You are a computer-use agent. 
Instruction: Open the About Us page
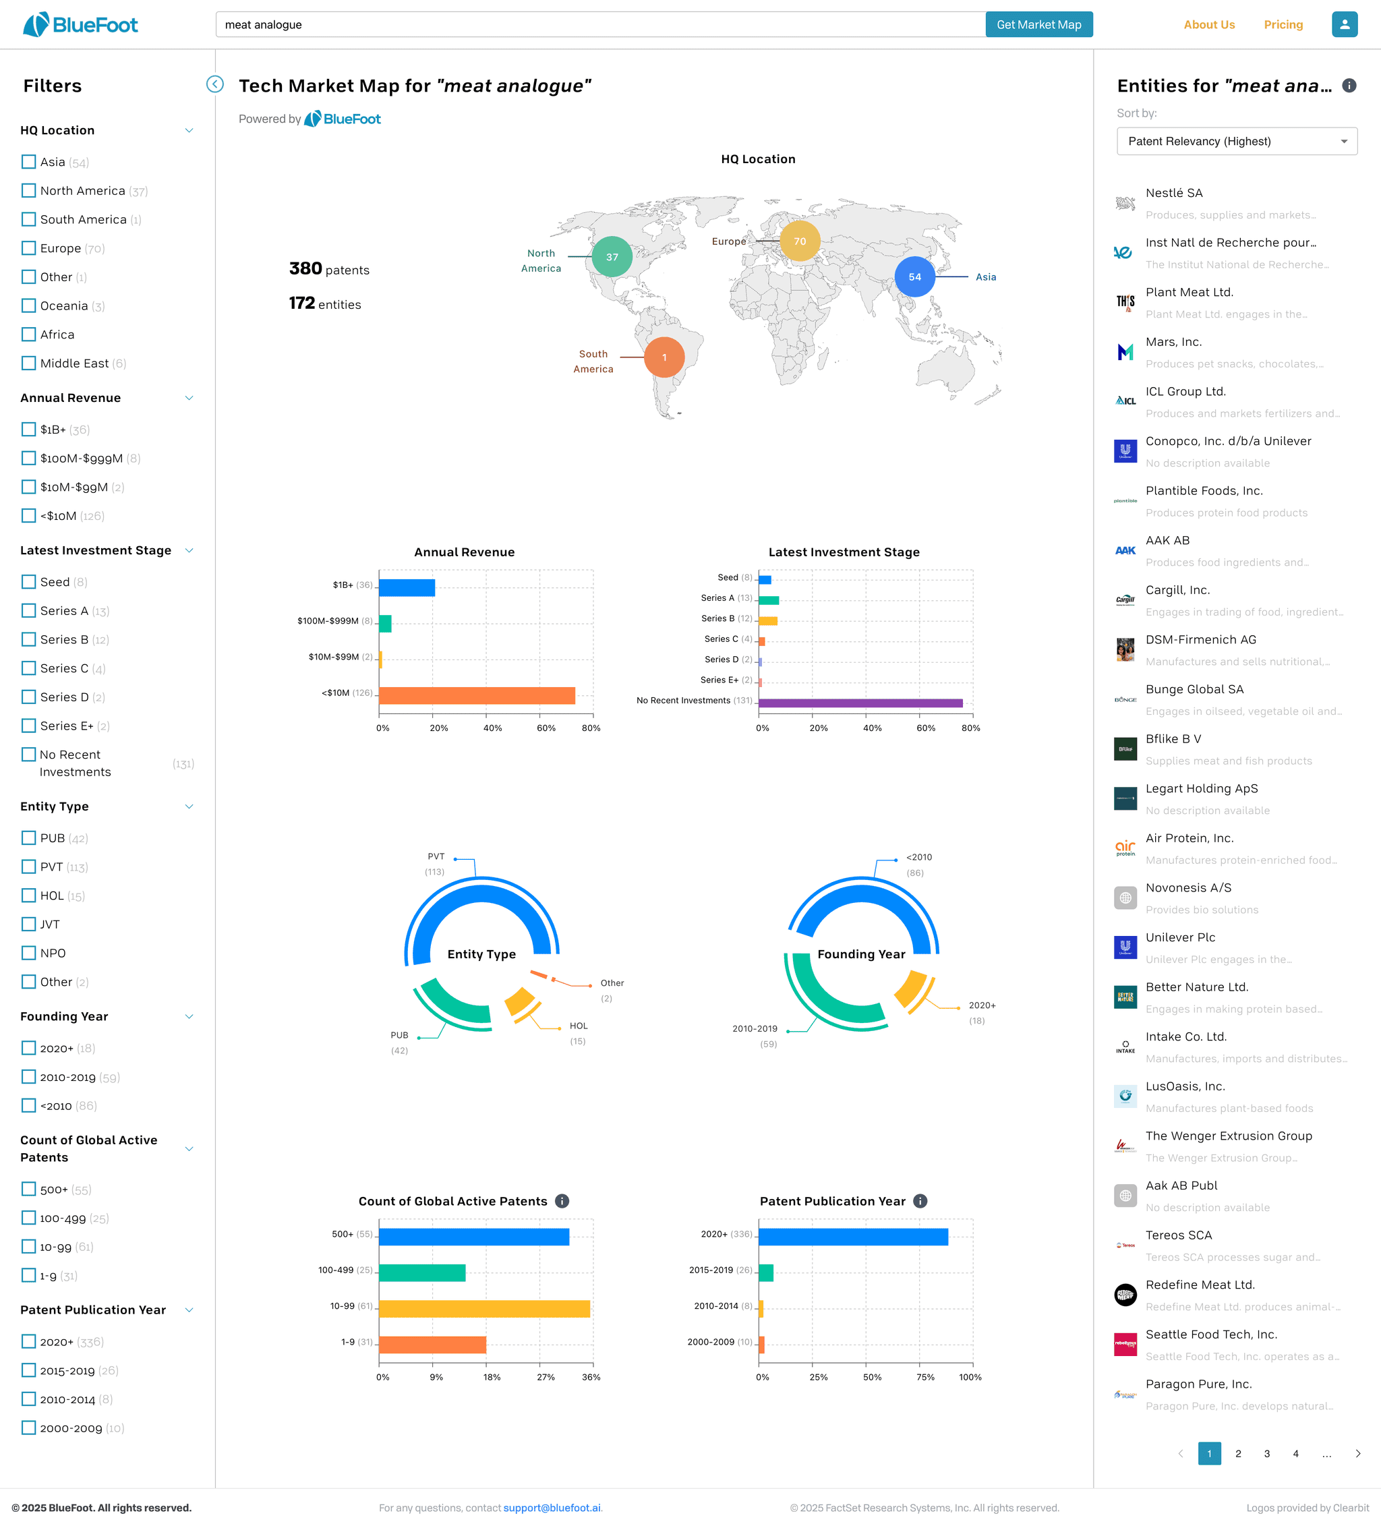[1208, 25]
